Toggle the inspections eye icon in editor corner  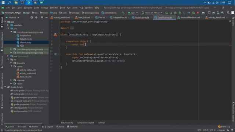[230, 21]
